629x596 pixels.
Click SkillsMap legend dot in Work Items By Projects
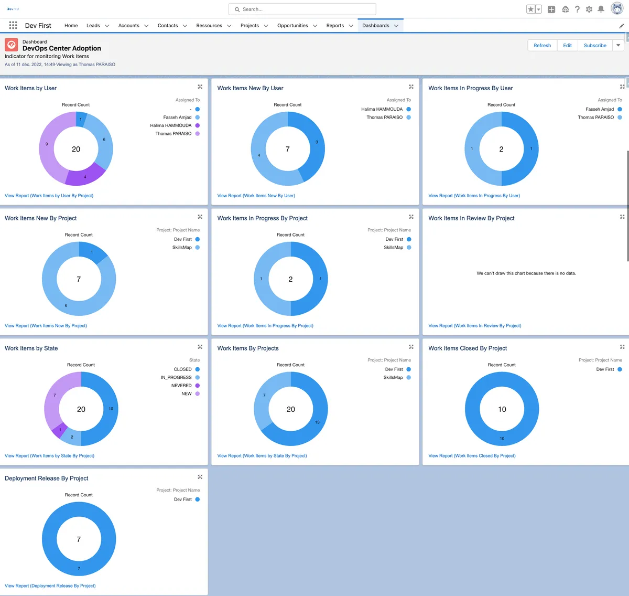[x=409, y=378]
